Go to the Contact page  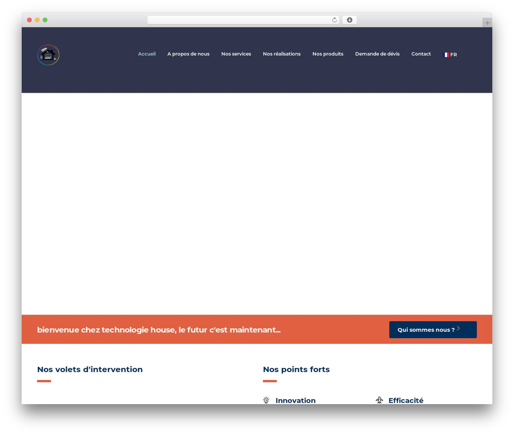[421, 54]
